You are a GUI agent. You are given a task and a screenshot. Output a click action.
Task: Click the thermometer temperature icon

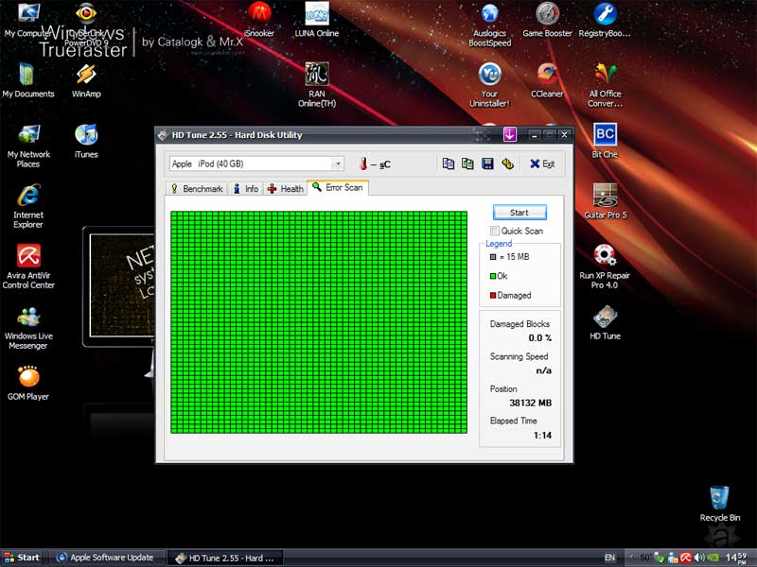point(361,164)
